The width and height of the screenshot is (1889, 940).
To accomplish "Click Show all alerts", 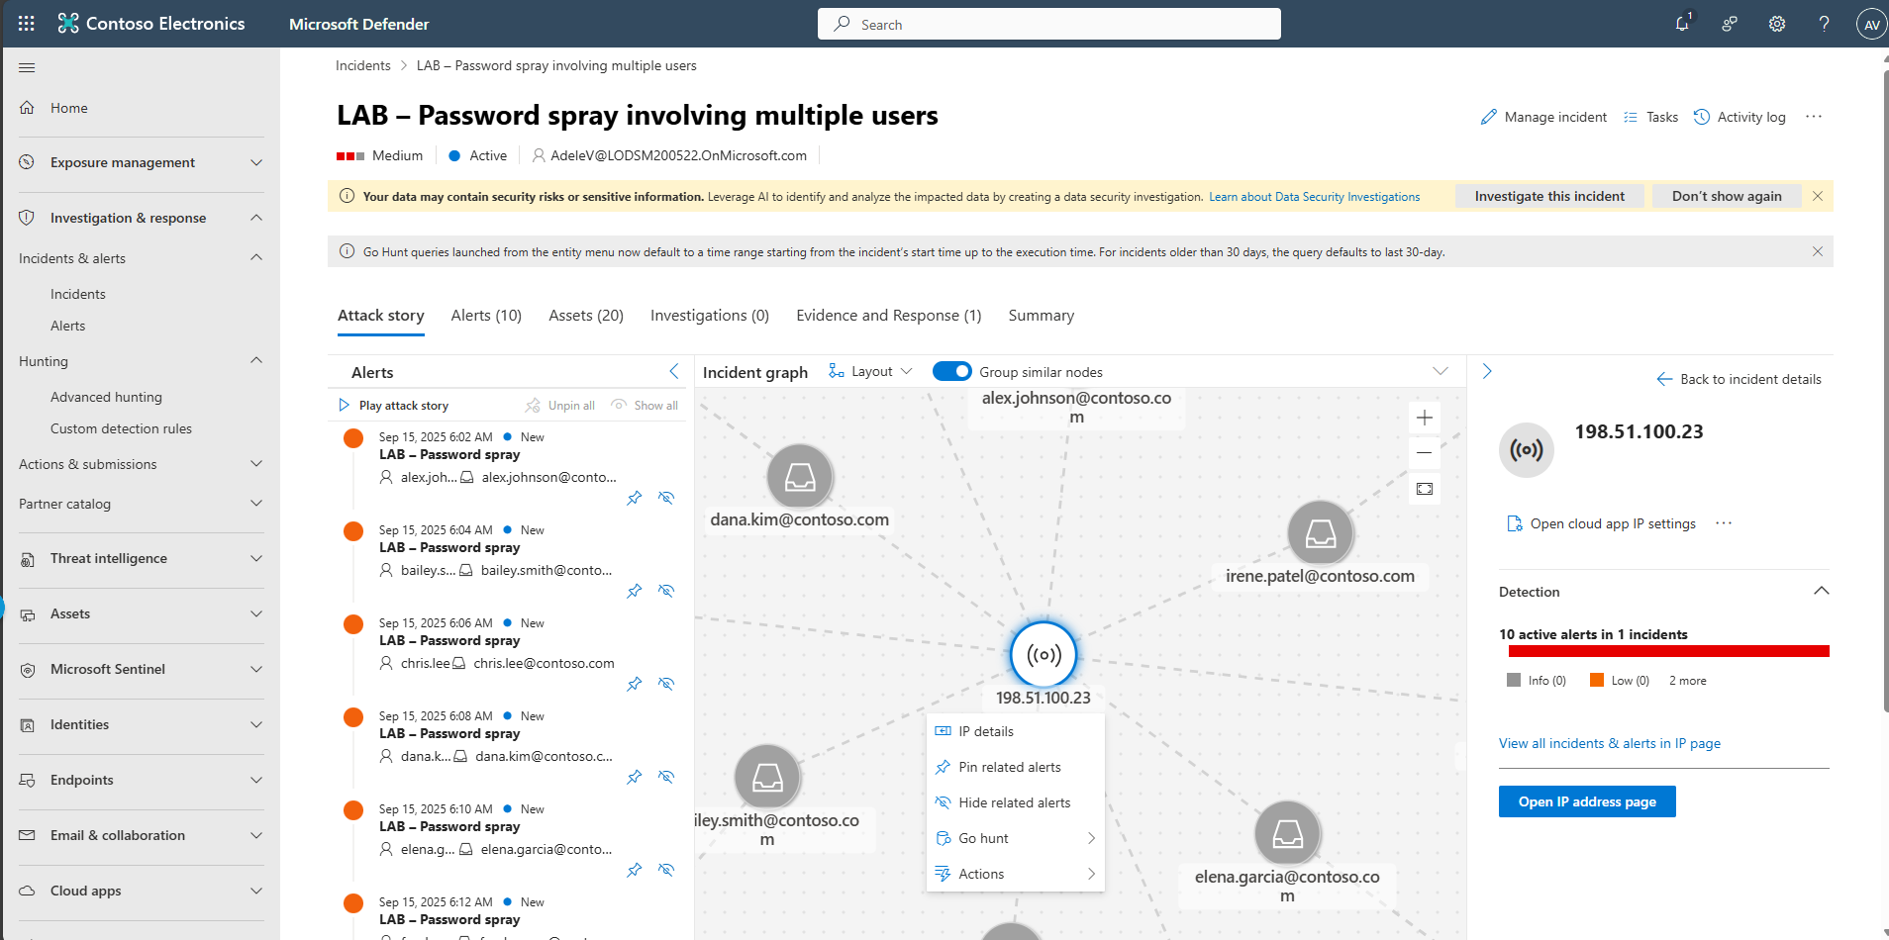I will coord(645,406).
